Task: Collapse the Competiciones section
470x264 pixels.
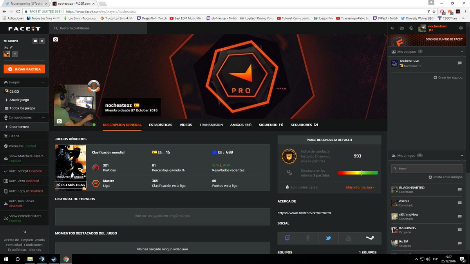Action: point(43,117)
